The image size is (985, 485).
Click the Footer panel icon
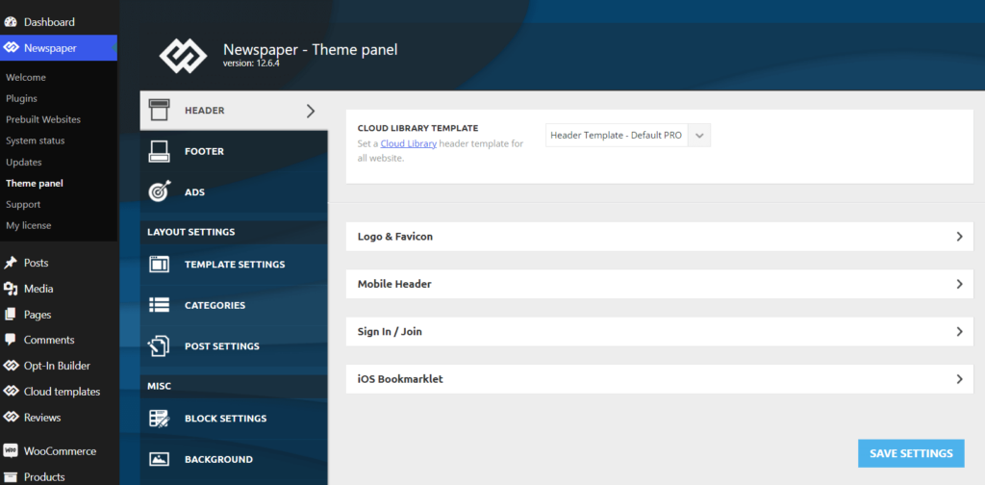pyautogui.click(x=159, y=151)
